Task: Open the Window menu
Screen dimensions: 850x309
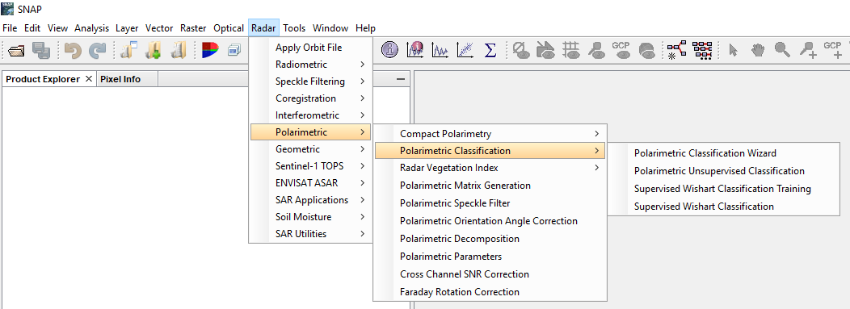Action: click(x=330, y=28)
